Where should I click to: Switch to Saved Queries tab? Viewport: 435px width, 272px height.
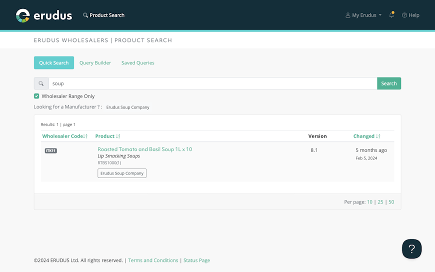(x=138, y=62)
